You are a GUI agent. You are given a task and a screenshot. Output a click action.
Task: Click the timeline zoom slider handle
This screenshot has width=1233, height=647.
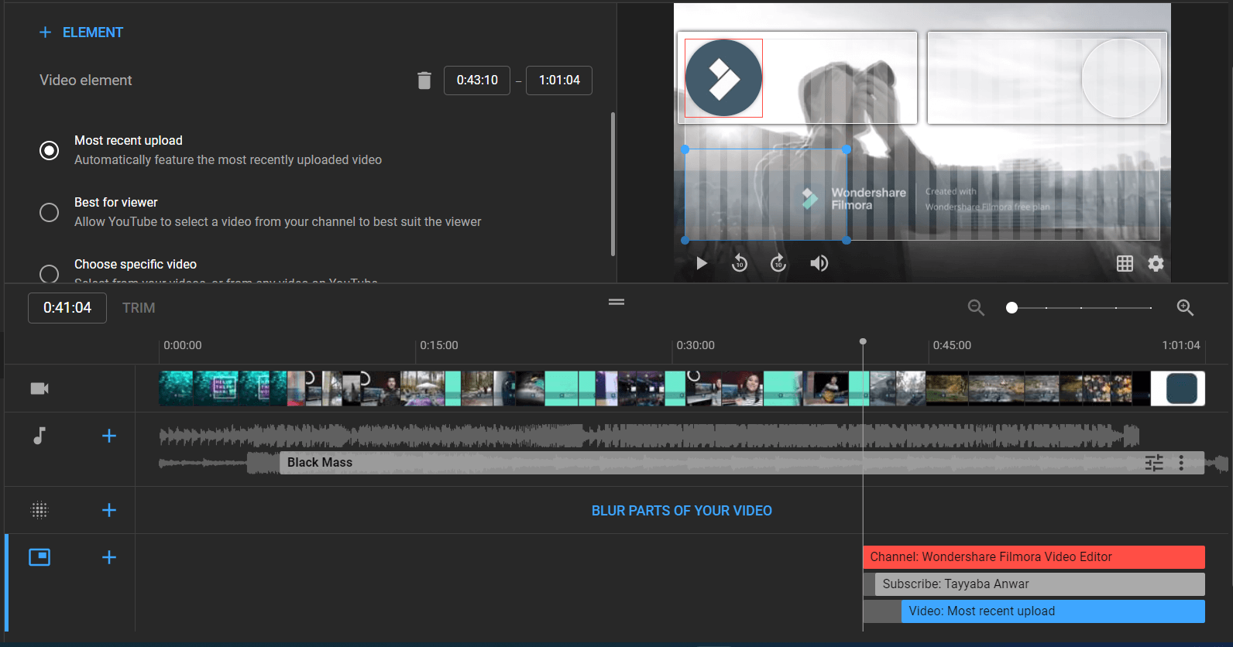tap(1011, 308)
